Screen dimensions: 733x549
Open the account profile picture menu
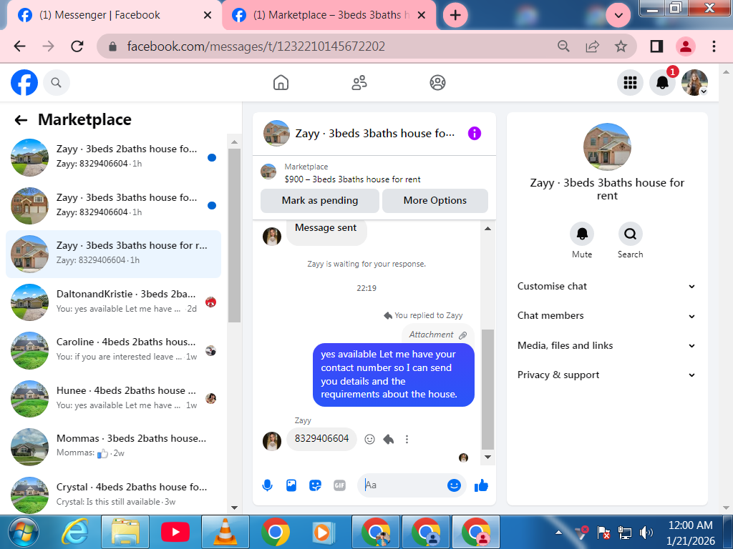tap(694, 83)
